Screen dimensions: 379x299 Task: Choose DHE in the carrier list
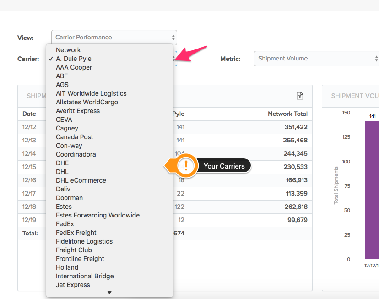tap(109, 163)
